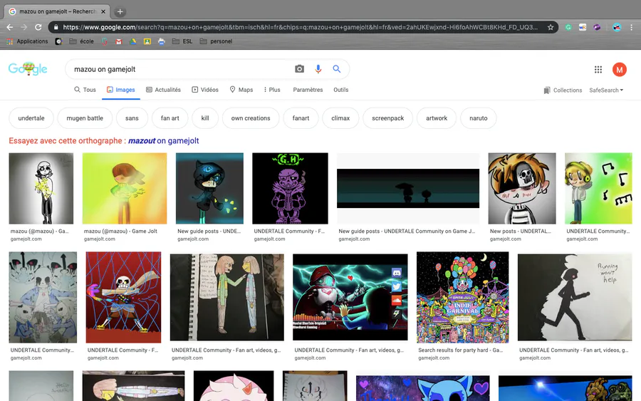Click inside the search box text
Viewport: 641px width, 401px height.
tap(105, 70)
